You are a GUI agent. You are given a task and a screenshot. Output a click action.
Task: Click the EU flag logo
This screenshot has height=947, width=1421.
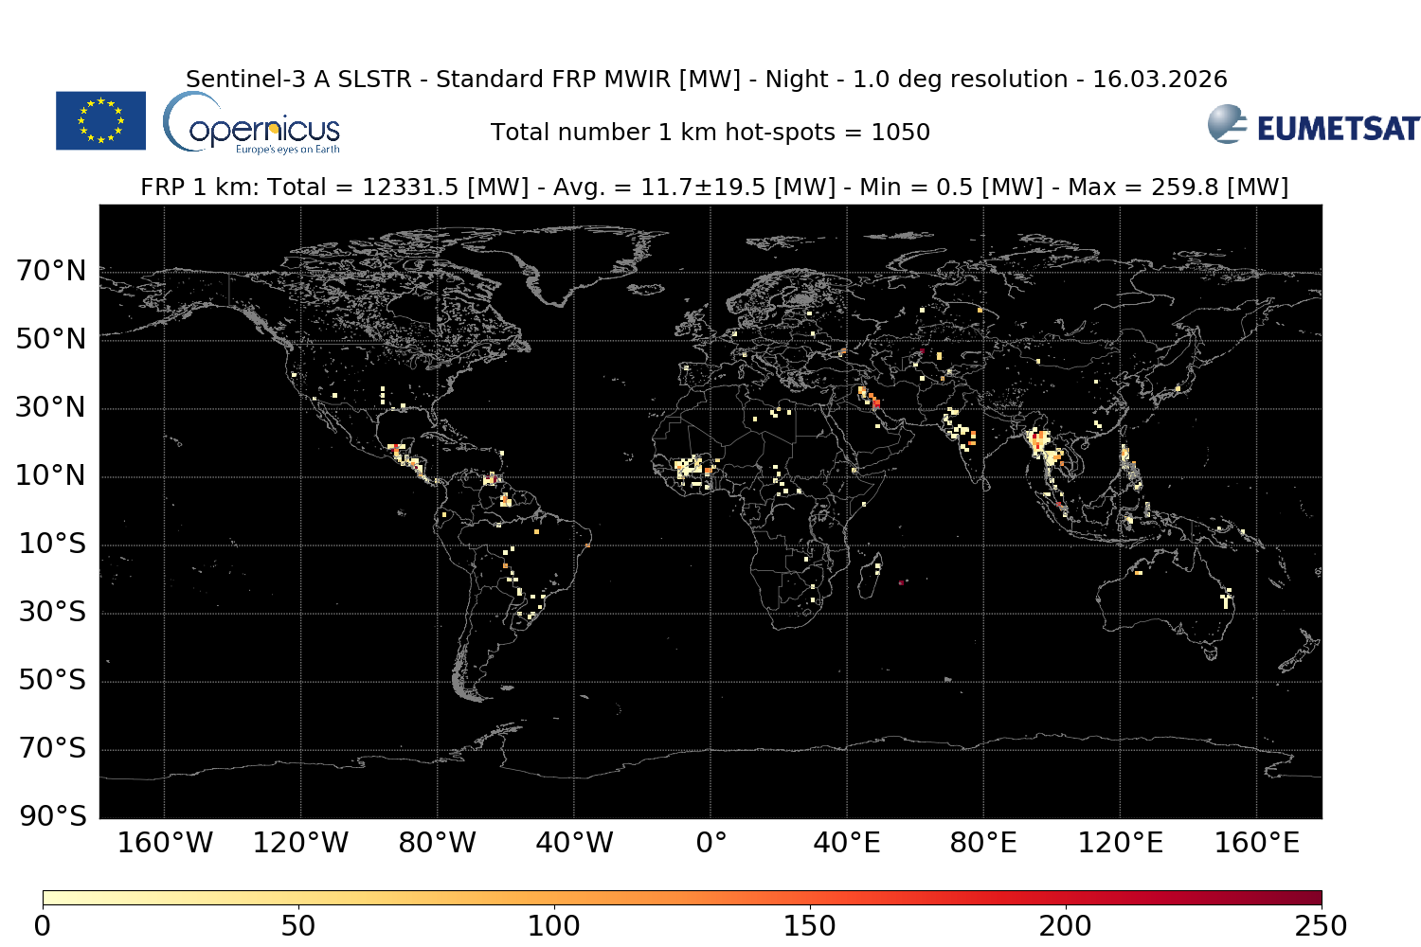(x=100, y=122)
